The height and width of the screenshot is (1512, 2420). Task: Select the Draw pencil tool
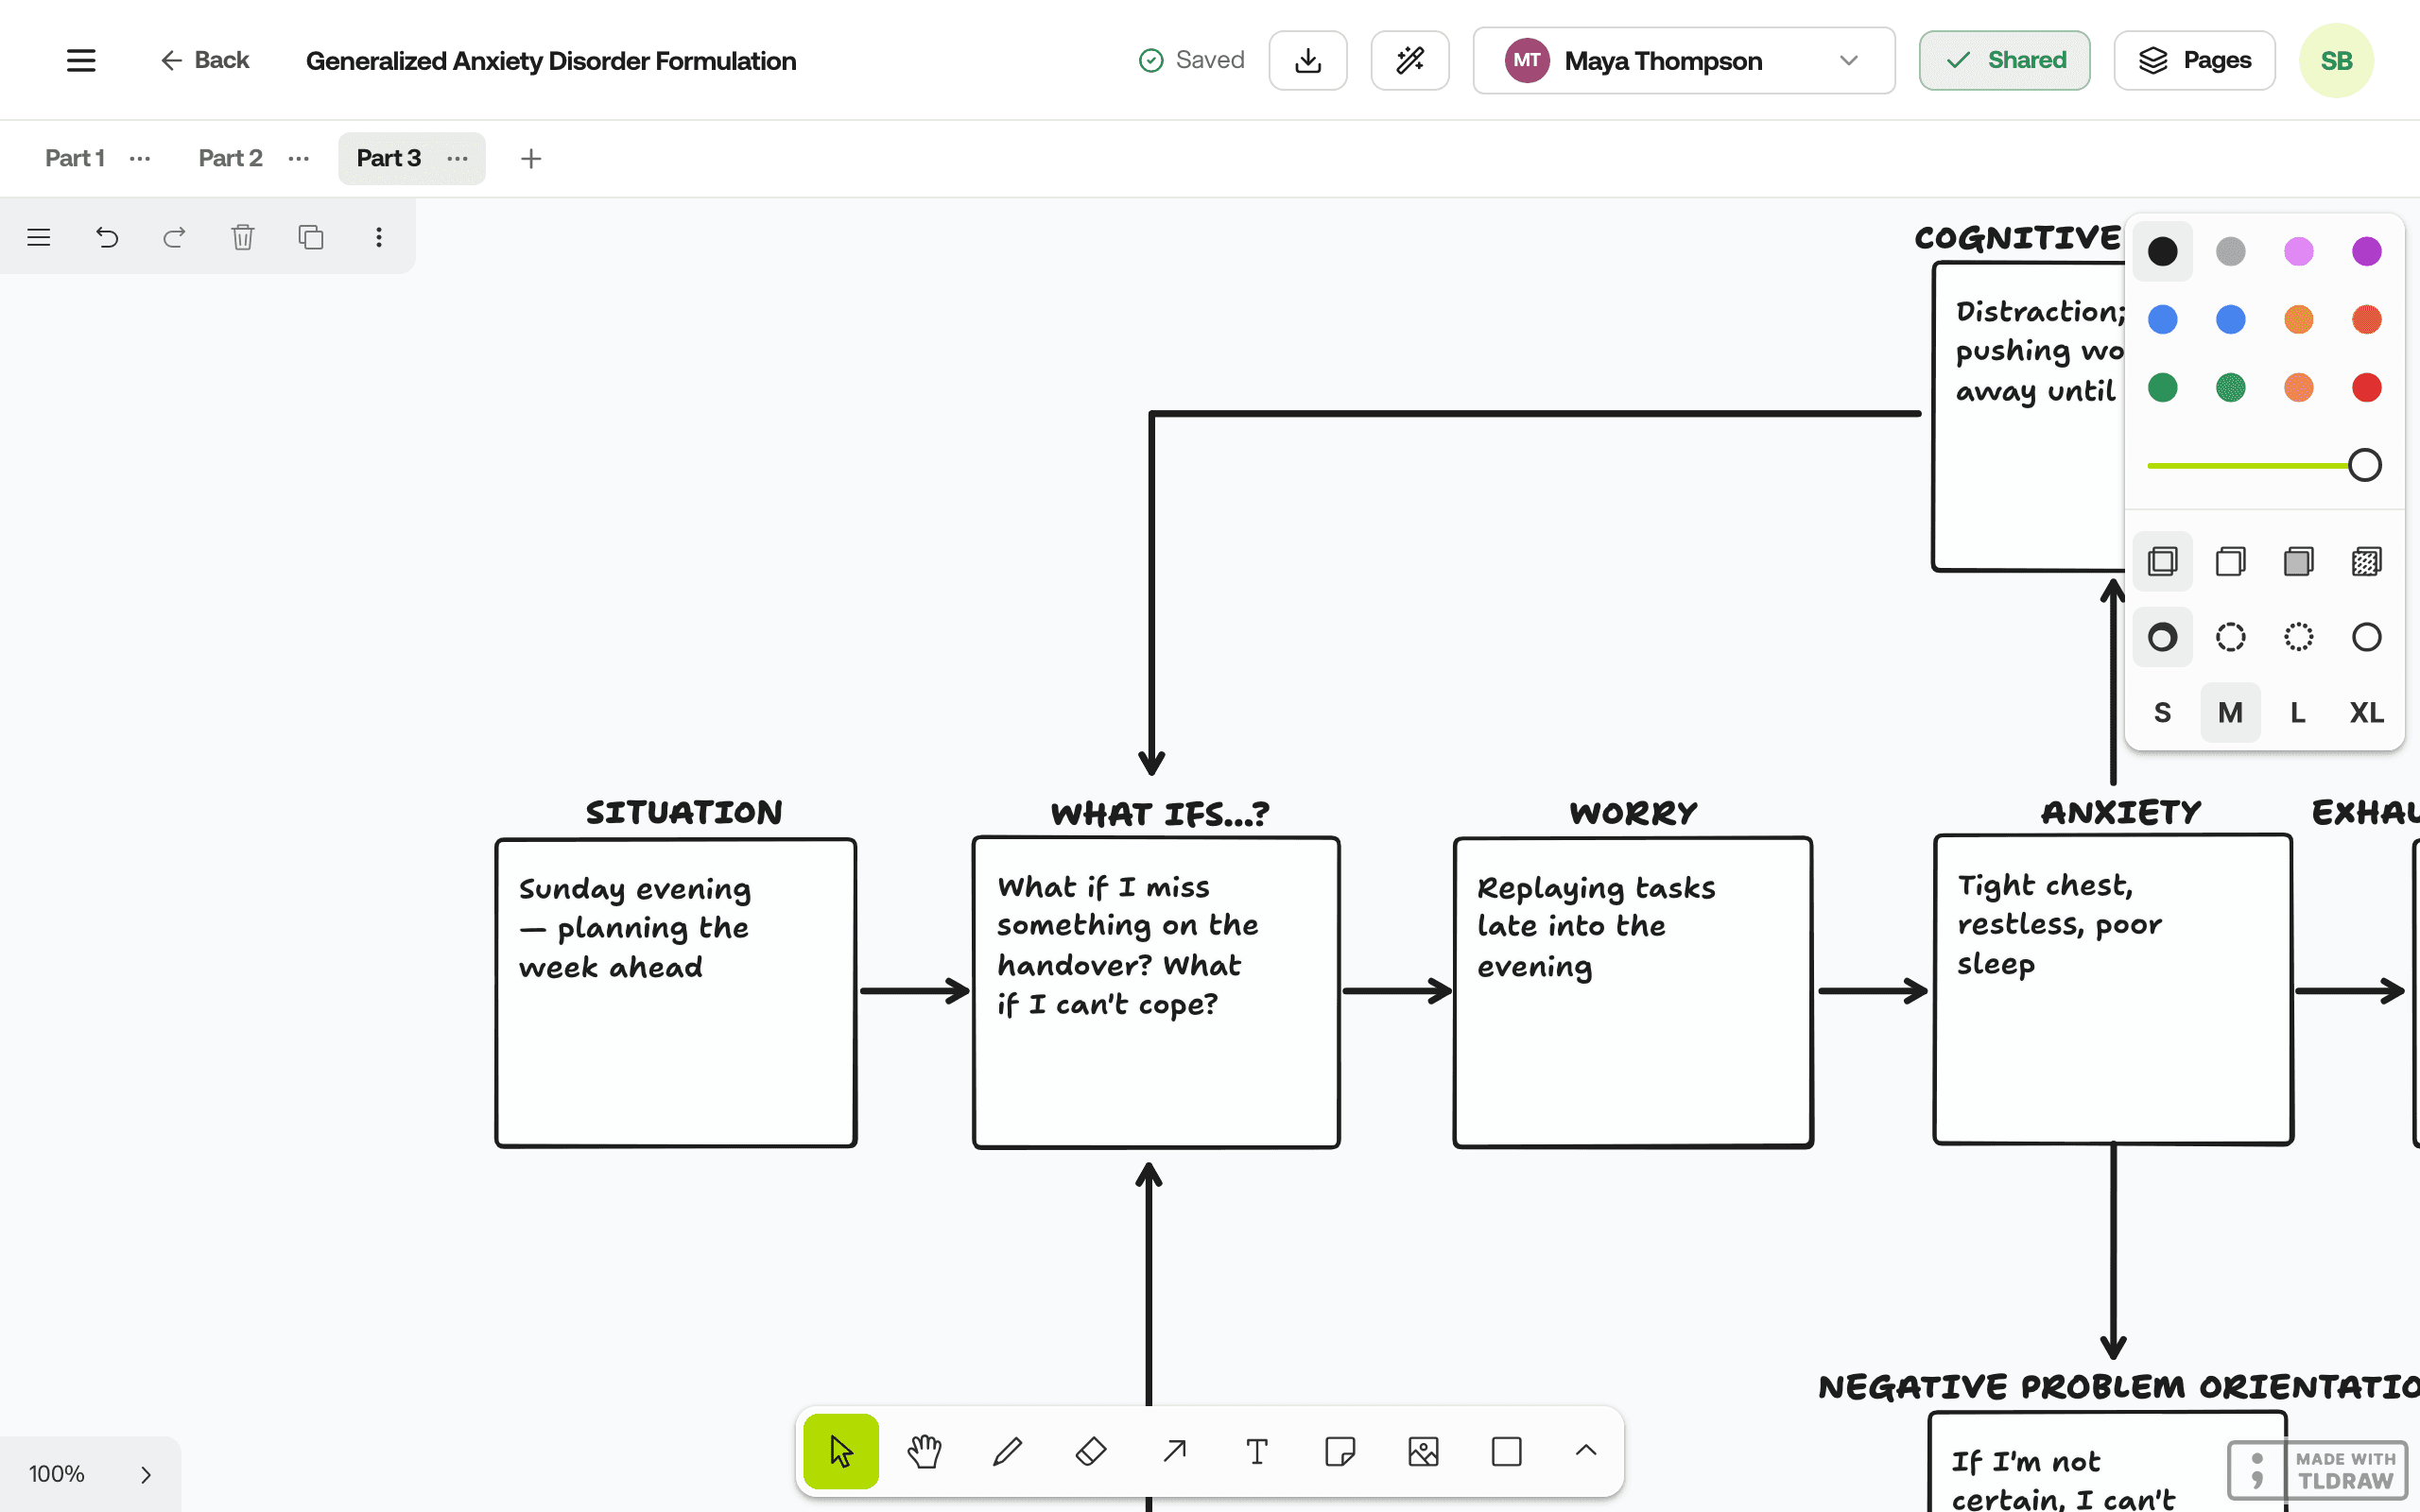pyautogui.click(x=1008, y=1451)
